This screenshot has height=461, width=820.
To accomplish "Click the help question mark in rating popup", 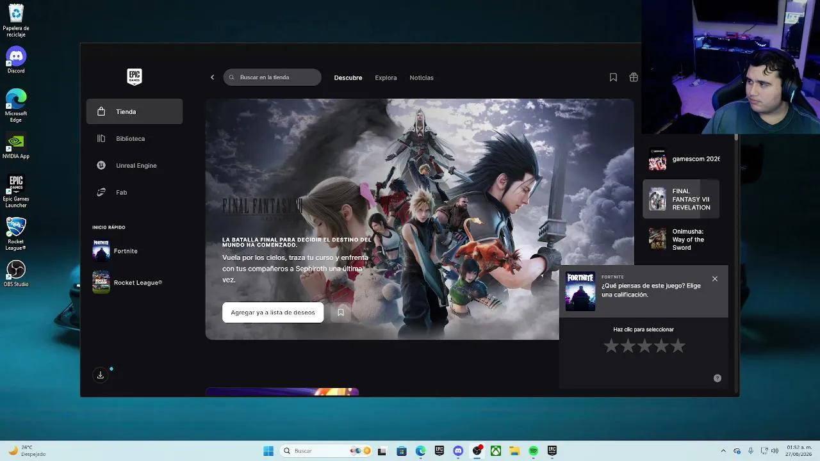I will [x=717, y=378].
